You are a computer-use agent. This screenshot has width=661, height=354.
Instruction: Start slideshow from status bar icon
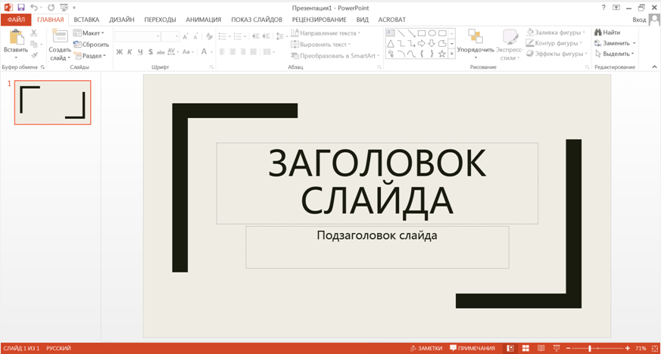point(557,348)
